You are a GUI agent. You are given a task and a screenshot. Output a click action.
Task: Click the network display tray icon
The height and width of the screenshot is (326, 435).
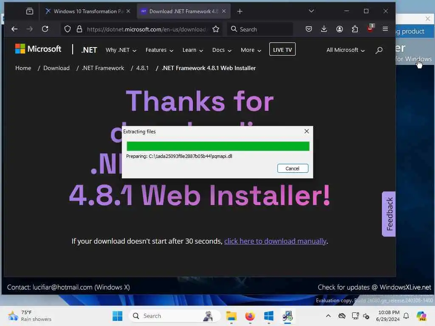355,316
